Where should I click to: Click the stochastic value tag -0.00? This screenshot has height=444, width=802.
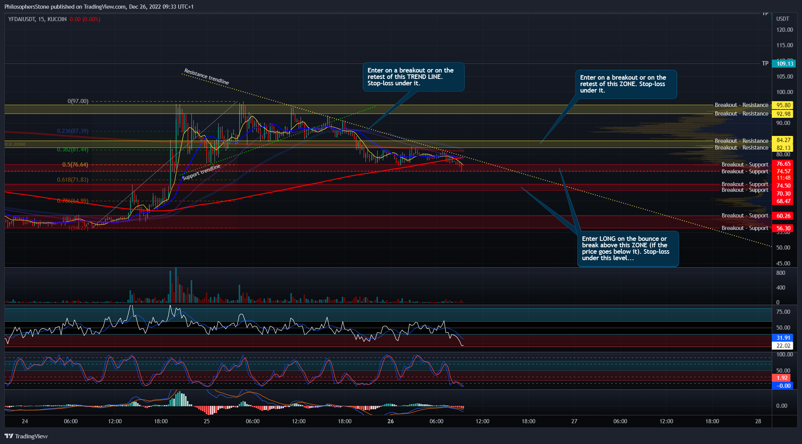pyautogui.click(x=782, y=386)
